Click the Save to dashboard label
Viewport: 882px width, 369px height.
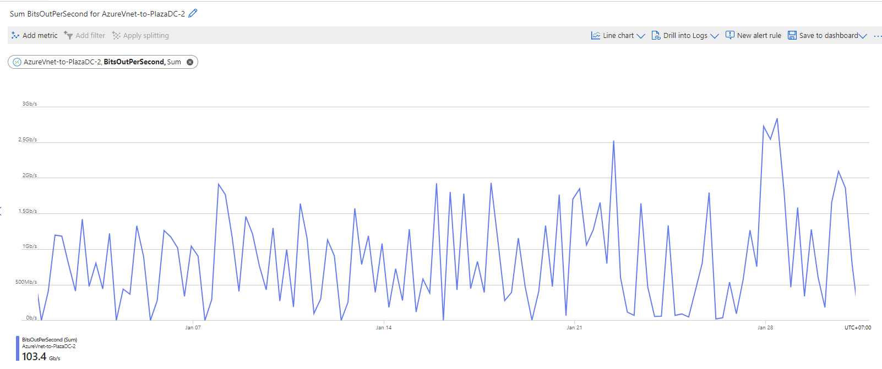tap(829, 35)
